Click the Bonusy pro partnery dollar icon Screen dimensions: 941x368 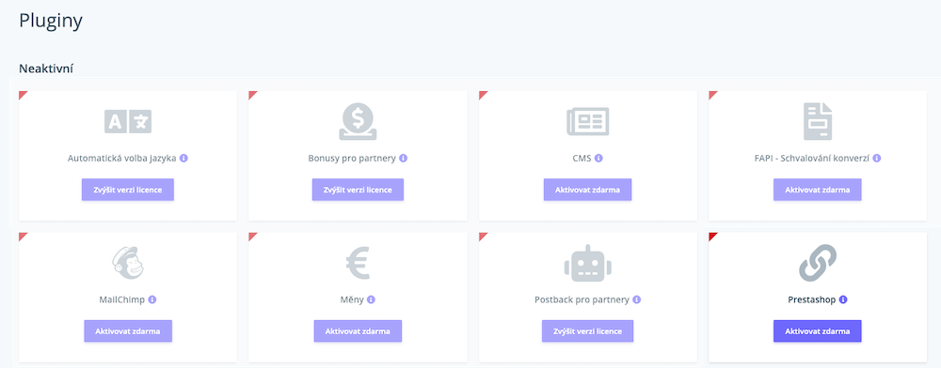point(358,121)
